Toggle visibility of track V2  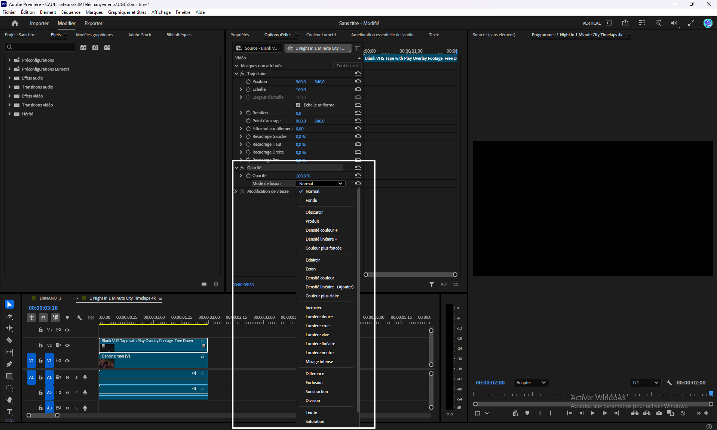tap(67, 346)
